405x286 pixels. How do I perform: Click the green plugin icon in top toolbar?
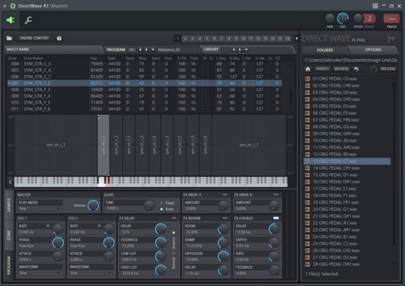pos(10,20)
